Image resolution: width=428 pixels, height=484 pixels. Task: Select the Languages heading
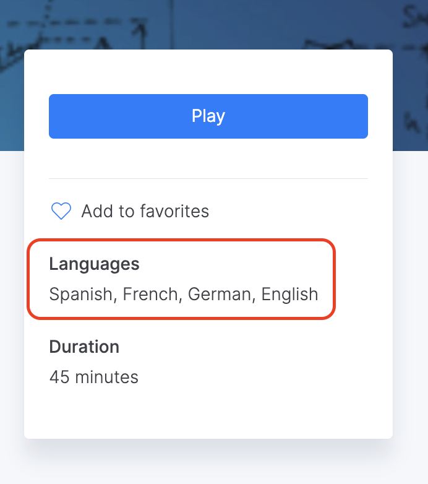tap(94, 264)
